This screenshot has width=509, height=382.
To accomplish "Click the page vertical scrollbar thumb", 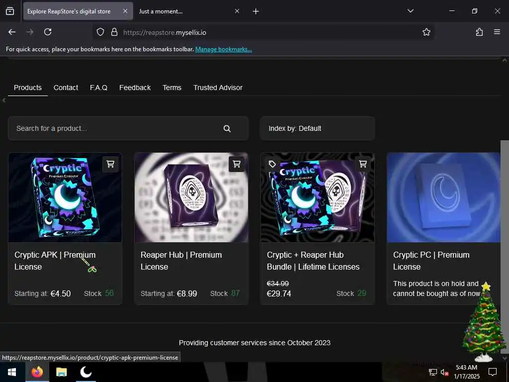I will coord(505,247).
